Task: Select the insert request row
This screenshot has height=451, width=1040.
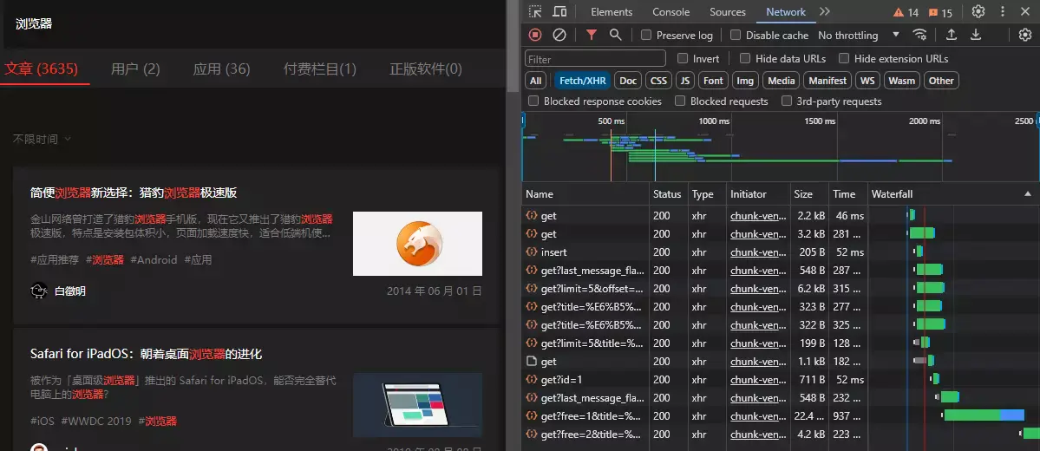Action: [x=781, y=252]
